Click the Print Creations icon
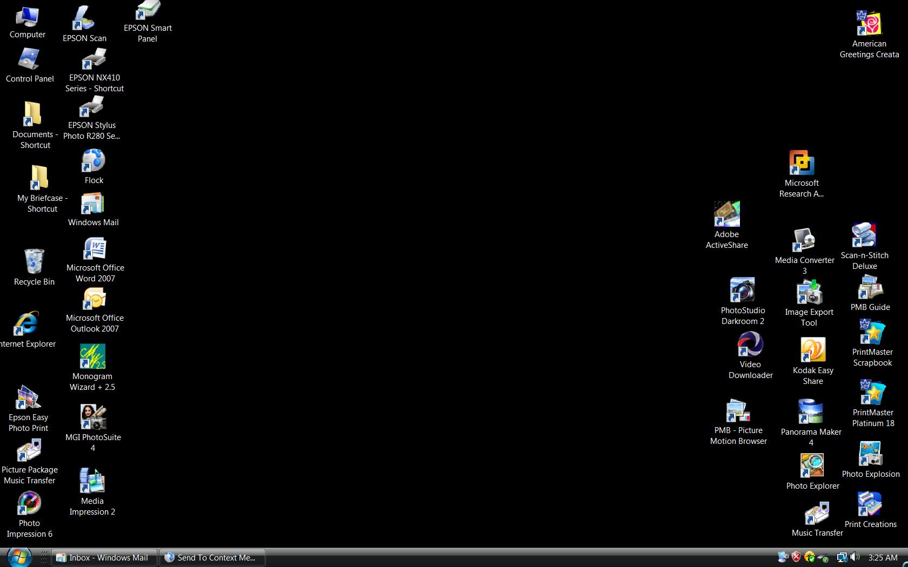Image resolution: width=908 pixels, height=567 pixels. pyautogui.click(x=870, y=504)
